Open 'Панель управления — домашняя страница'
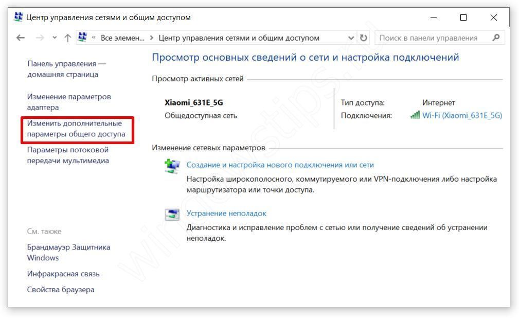 66,69
